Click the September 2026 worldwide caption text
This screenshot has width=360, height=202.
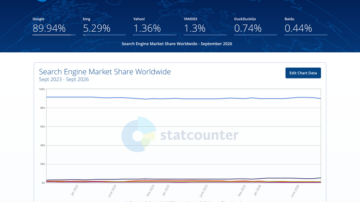point(177,44)
